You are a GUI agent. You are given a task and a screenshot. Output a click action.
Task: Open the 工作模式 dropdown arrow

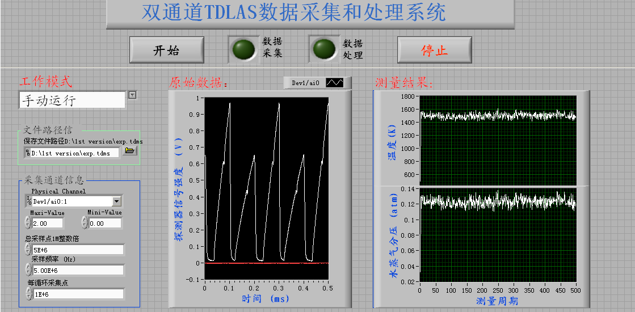132,95
